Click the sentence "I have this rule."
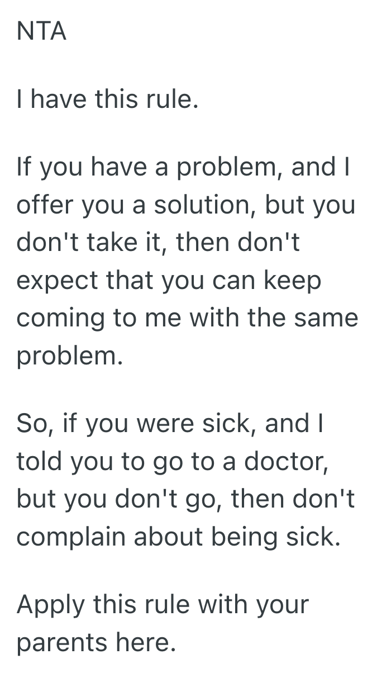Screen dimensions: 391x673 pos(107,101)
